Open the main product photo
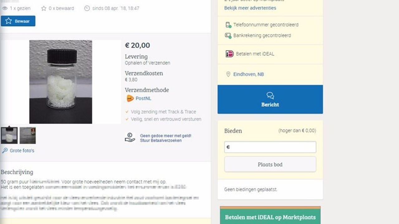The height and width of the screenshot is (224, 399). pos(60,82)
